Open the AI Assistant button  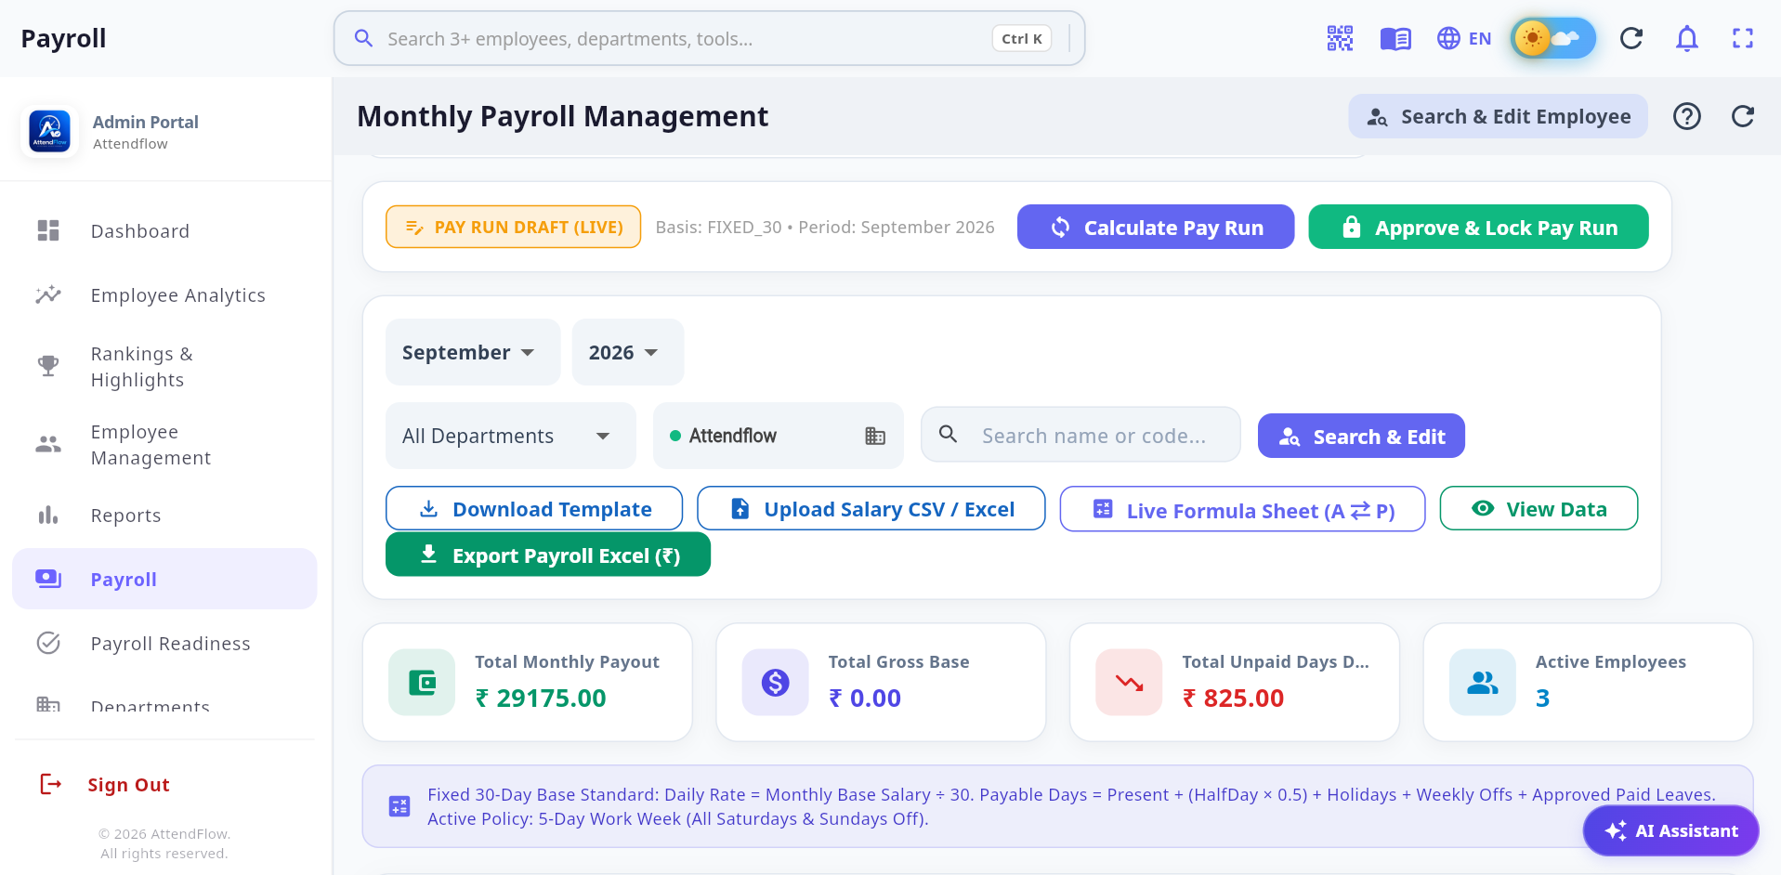click(x=1670, y=830)
